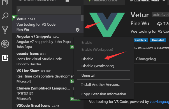Open the Explorer files icon
169x109 pixels.
click(x=5, y=2)
